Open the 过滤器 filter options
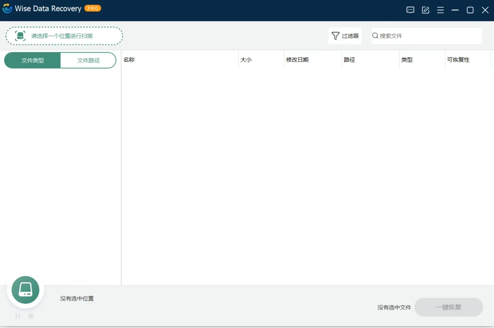The image size is (494, 328). [345, 36]
